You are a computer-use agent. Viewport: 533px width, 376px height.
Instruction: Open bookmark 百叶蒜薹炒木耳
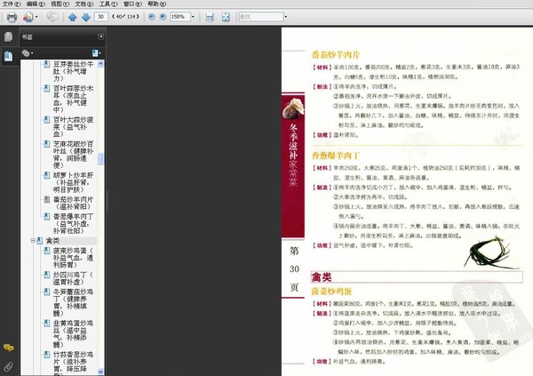[73, 99]
